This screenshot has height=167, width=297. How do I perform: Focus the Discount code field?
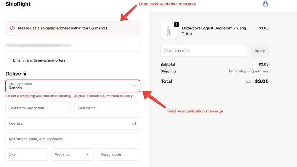(203, 51)
